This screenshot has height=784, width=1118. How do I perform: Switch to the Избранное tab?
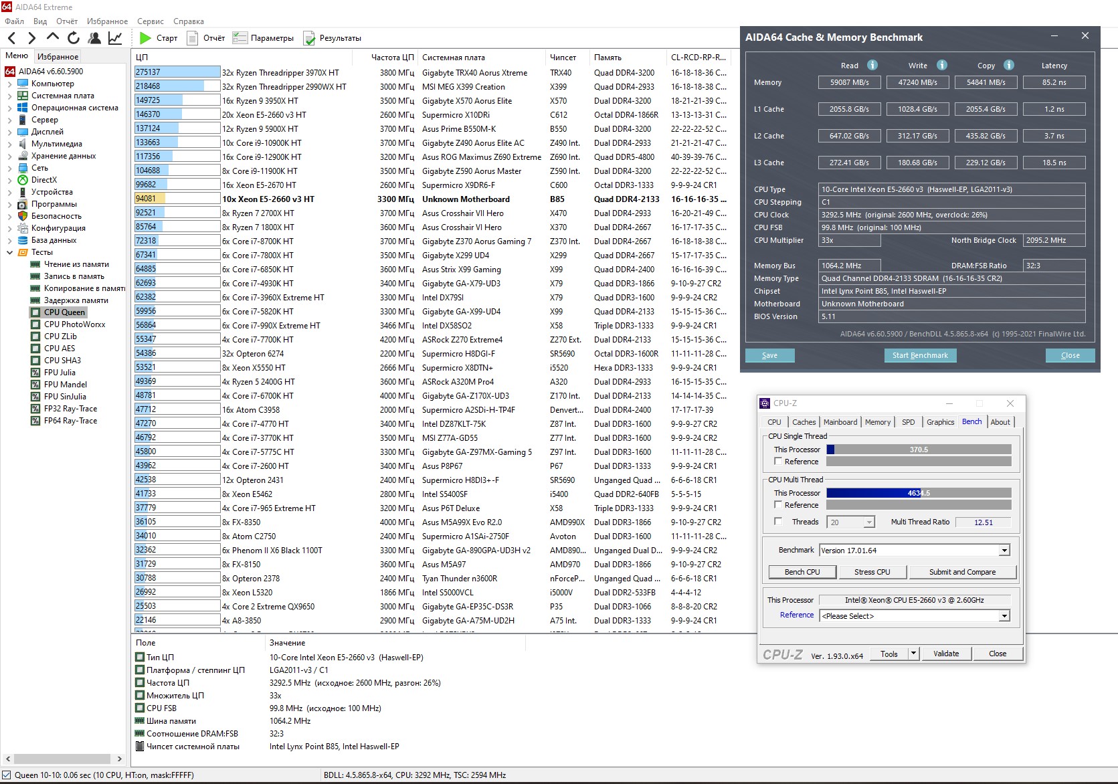pos(58,57)
